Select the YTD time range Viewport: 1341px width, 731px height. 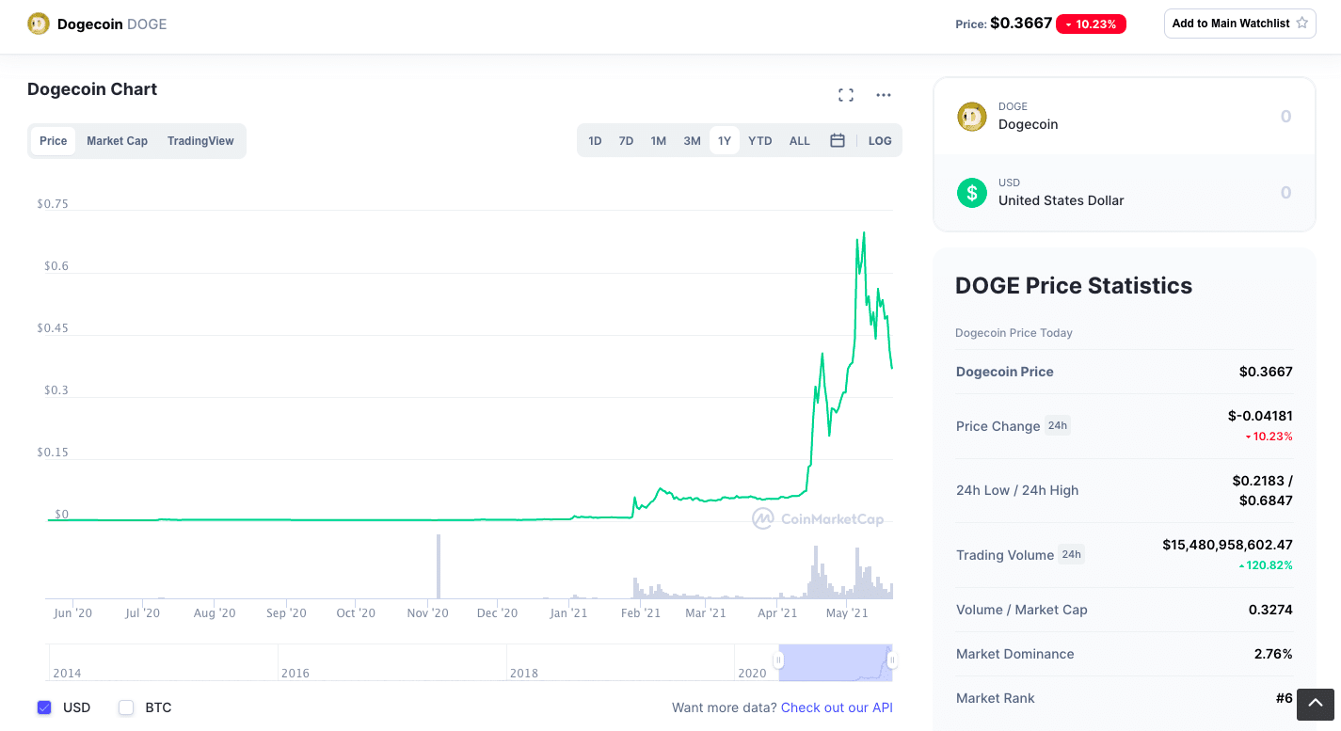click(760, 141)
